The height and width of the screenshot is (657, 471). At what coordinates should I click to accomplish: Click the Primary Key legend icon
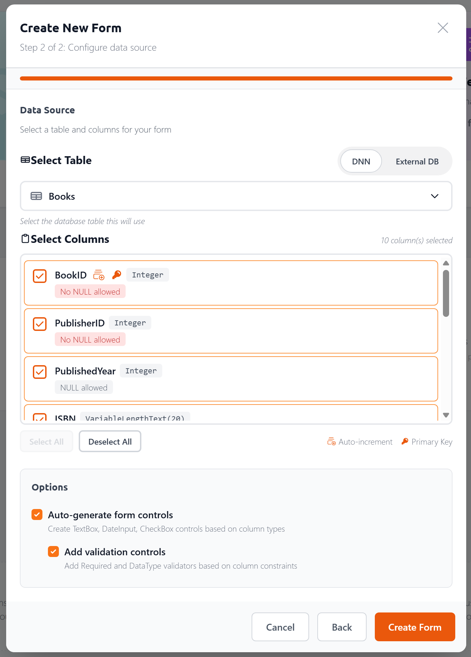[x=405, y=442]
